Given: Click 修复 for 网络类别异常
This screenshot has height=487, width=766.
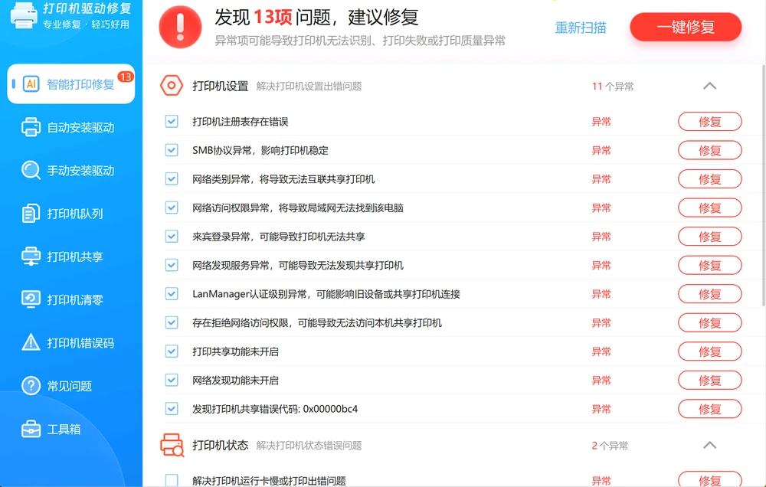Looking at the screenshot, I should click(x=710, y=178).
